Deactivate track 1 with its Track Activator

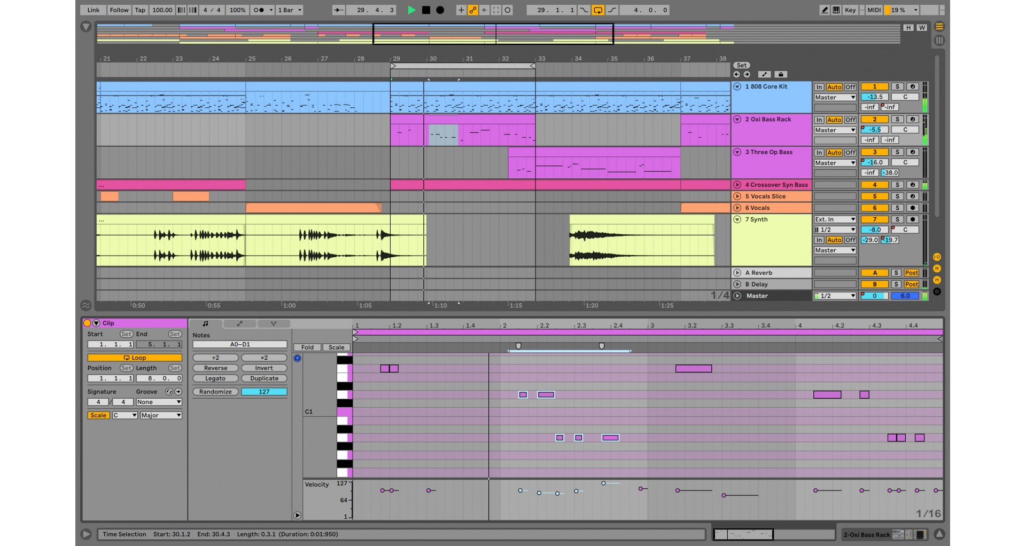click(x=875, y=86)
